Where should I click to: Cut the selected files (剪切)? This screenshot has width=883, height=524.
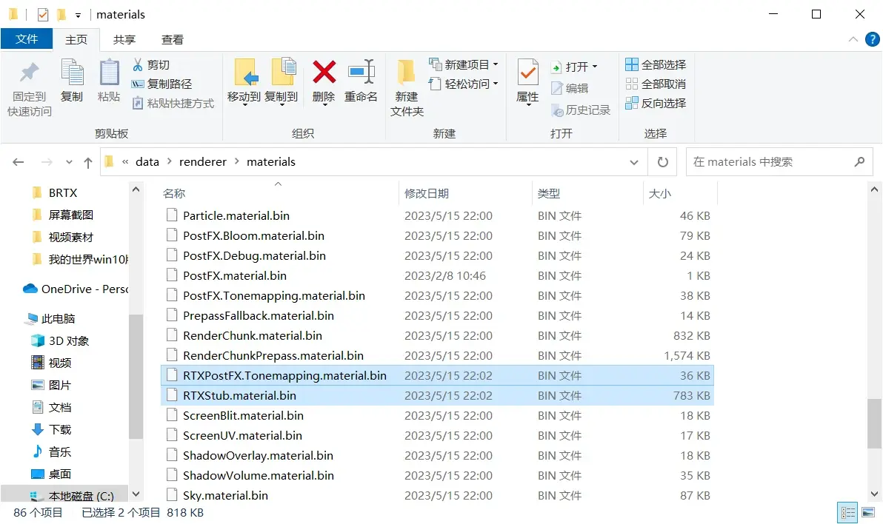(151, 64)
